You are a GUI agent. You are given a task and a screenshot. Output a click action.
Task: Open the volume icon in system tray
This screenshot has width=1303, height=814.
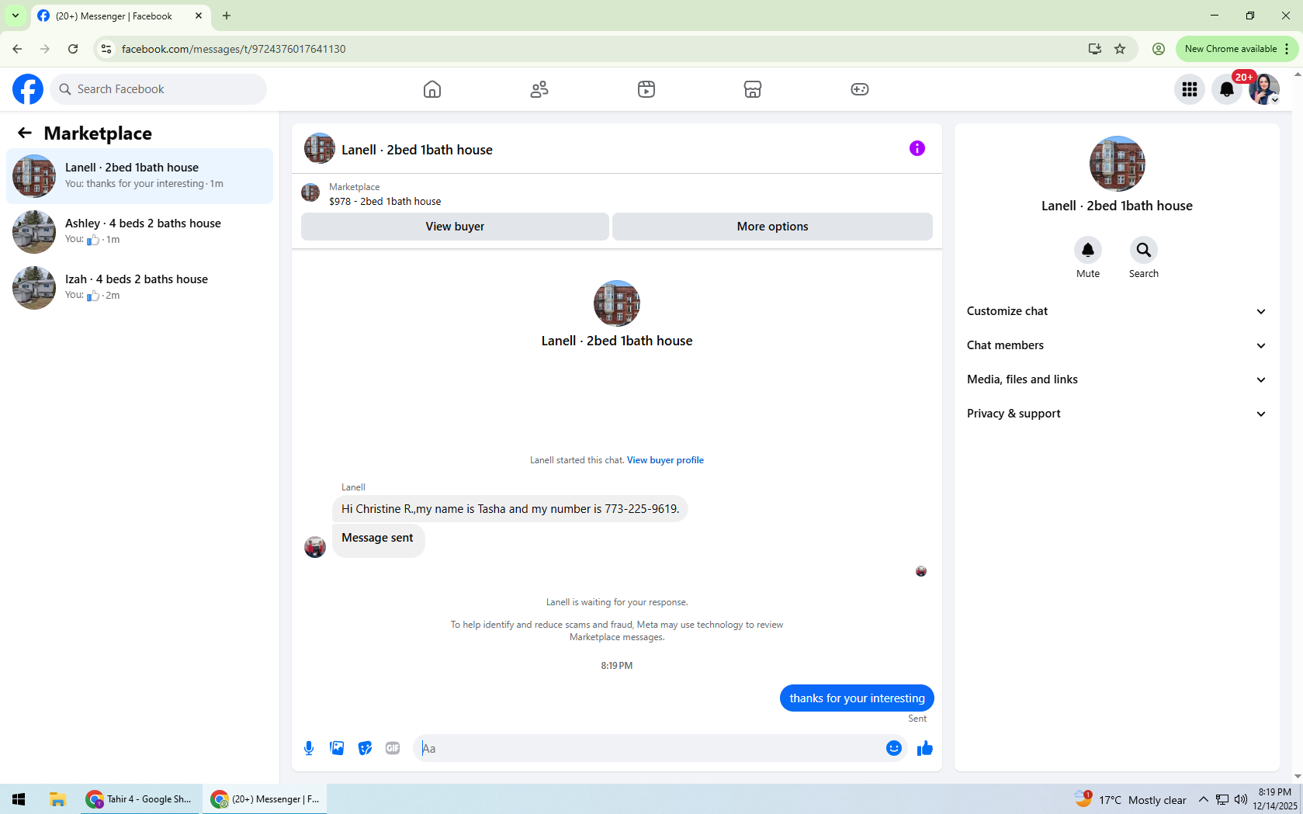[x=1240, y=799]
